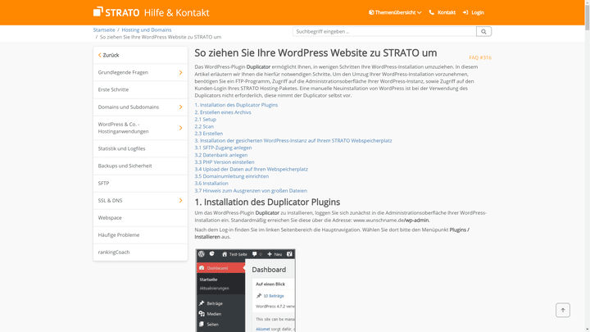Jump to 3.3 PHP Version einstellen
Viewport: 590px width, 332px height.
point(225,162)
